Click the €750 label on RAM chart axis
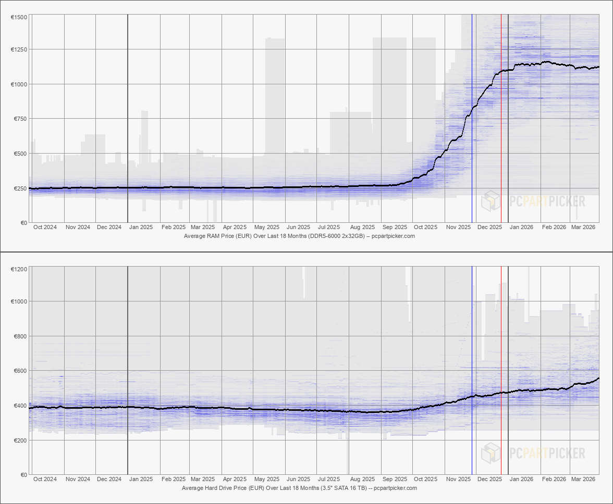The width and height of the screenshot is (613, 504). (20, 119)
